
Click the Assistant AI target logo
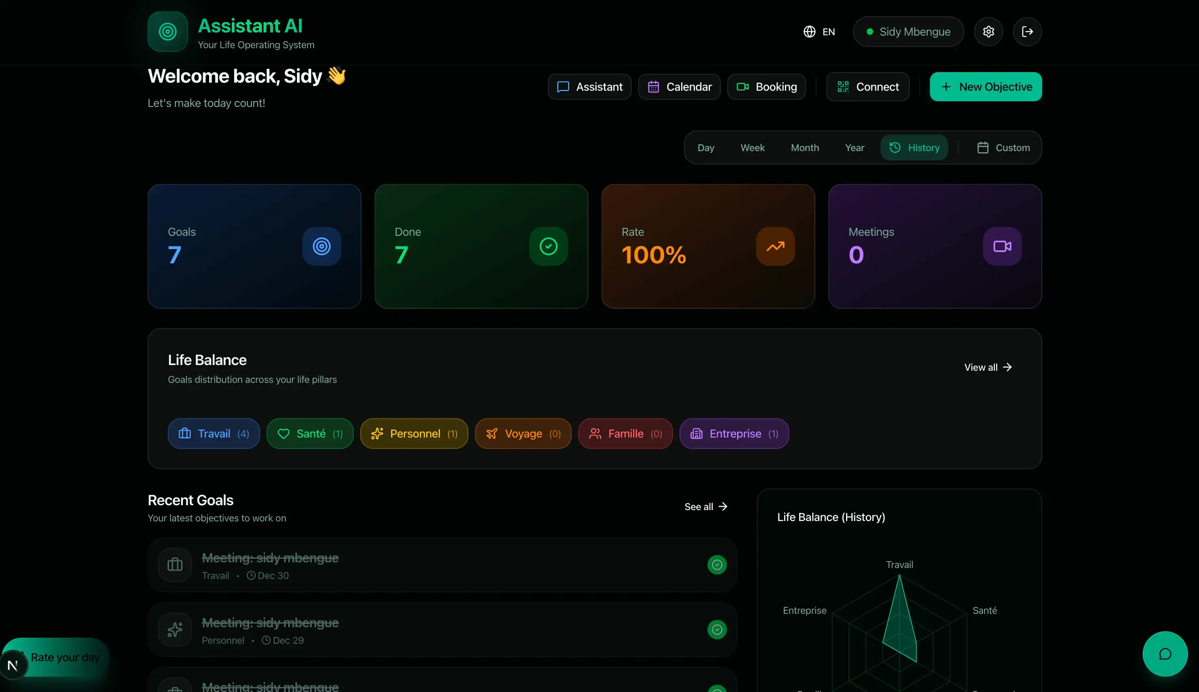[x=167, y=31]
